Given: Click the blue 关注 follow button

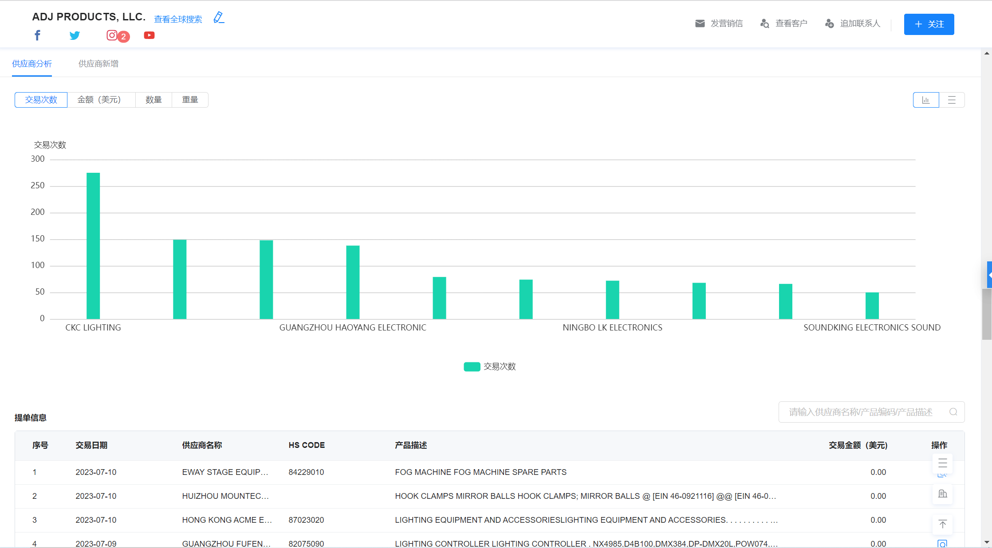Looking at the screenshot, I should (929, 24).
